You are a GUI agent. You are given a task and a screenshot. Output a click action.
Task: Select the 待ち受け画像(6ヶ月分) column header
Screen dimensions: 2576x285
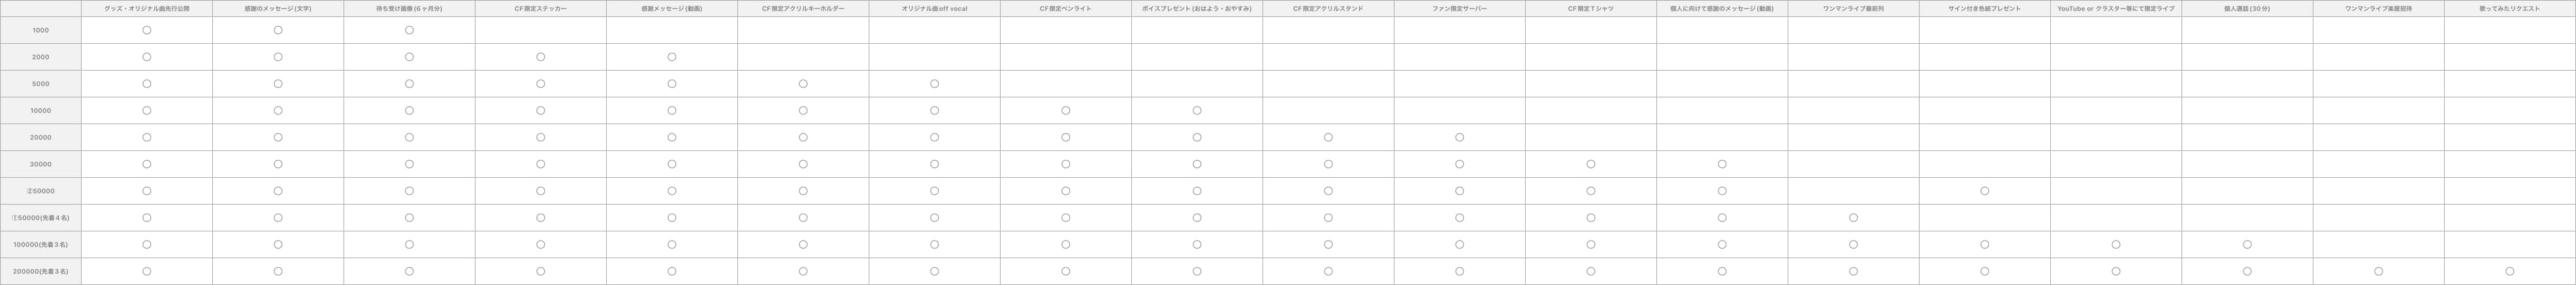(x=409, y=8)
